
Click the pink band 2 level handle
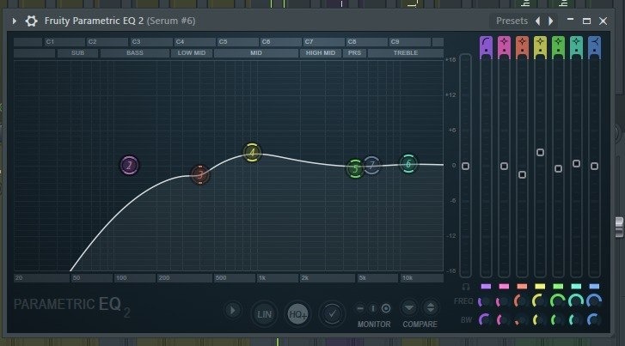click(504, 166)
